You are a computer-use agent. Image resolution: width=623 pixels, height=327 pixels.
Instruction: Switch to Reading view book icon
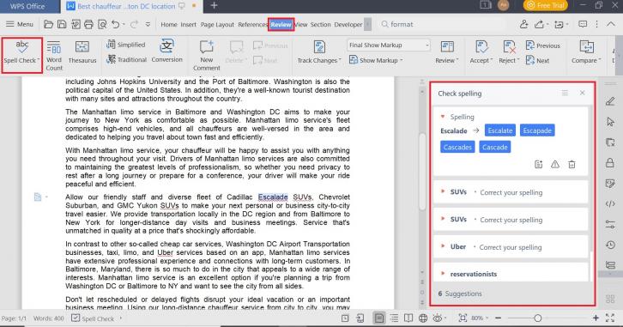[x=408, y=318]
